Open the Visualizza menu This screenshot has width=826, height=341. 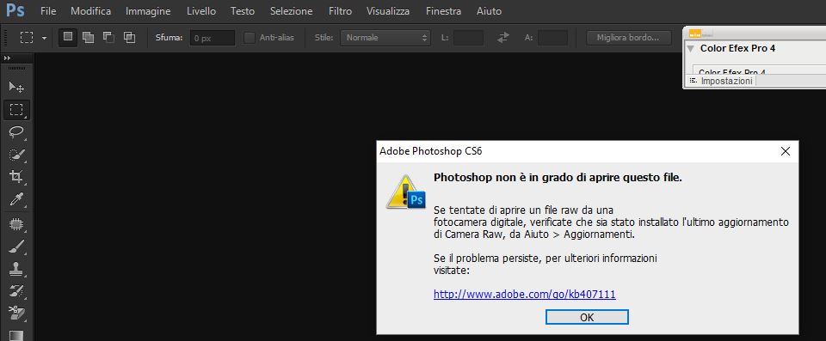tap(388, 10)
